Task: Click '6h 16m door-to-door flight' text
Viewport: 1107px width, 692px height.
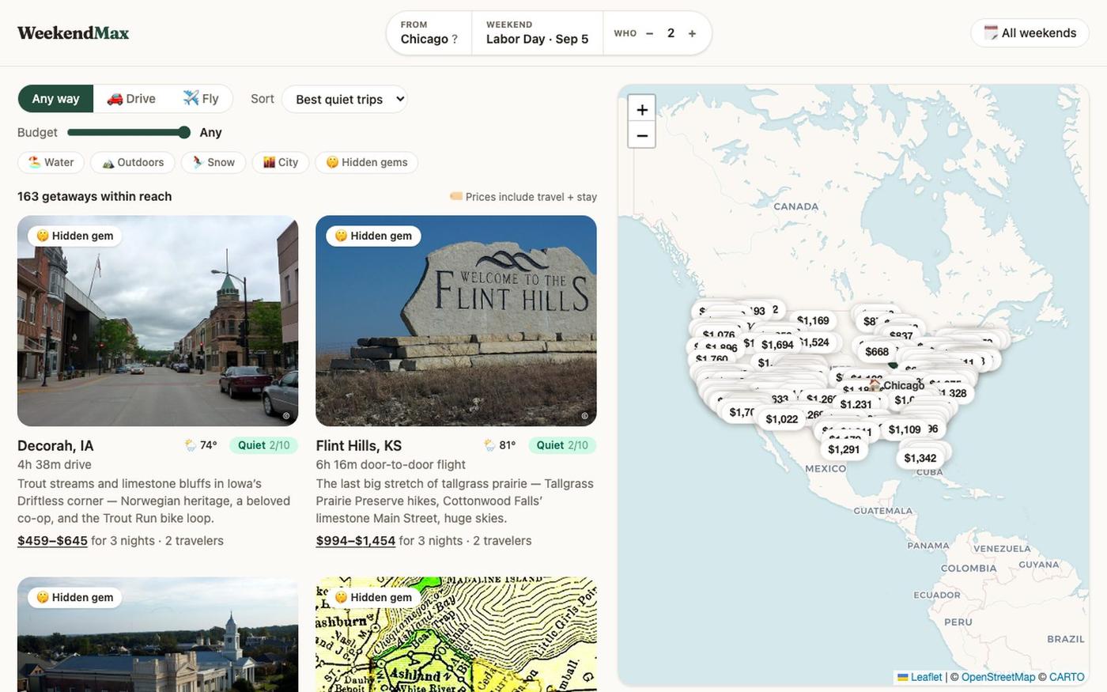Action: click(x=391, y=464)
